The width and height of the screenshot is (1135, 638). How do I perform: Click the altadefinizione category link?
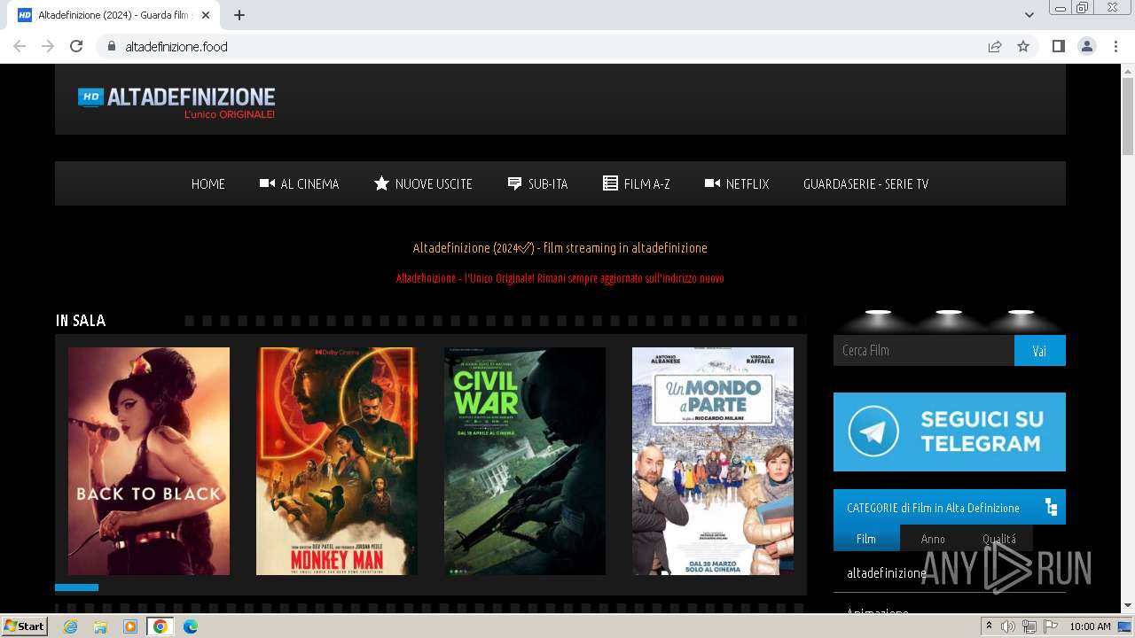pyautogui.click(x=887, y=572)
